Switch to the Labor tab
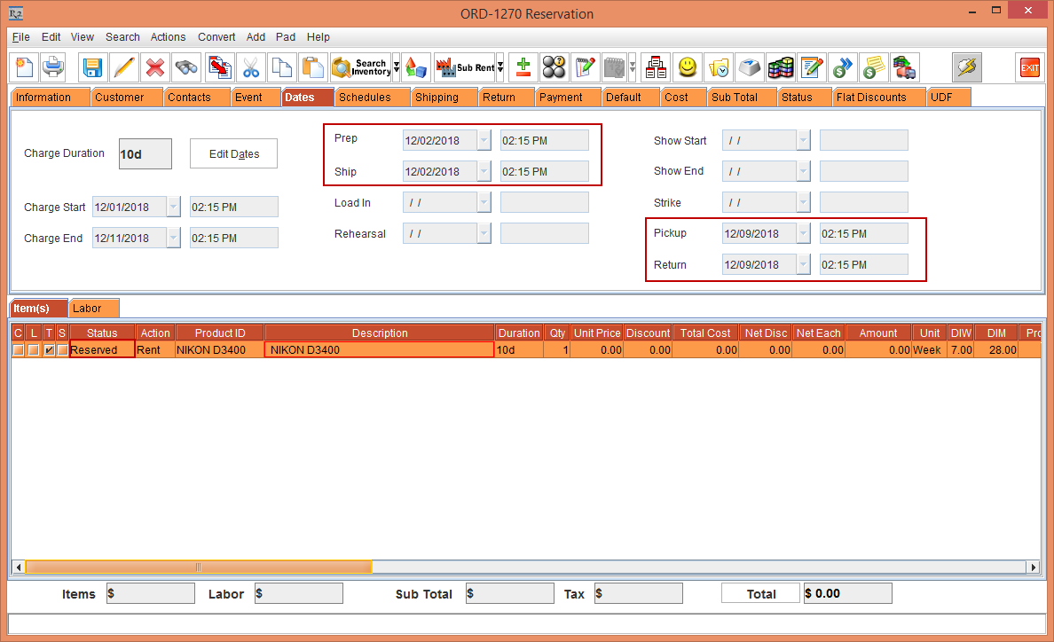Viewport: 1054px width, 642px height. (87, 309)
